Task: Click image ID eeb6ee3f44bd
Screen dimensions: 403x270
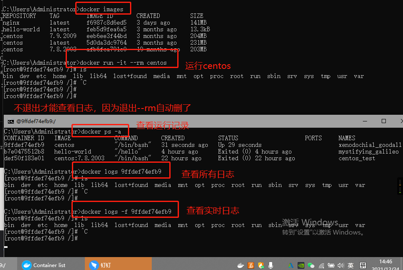Action: (x=107, y=36)
